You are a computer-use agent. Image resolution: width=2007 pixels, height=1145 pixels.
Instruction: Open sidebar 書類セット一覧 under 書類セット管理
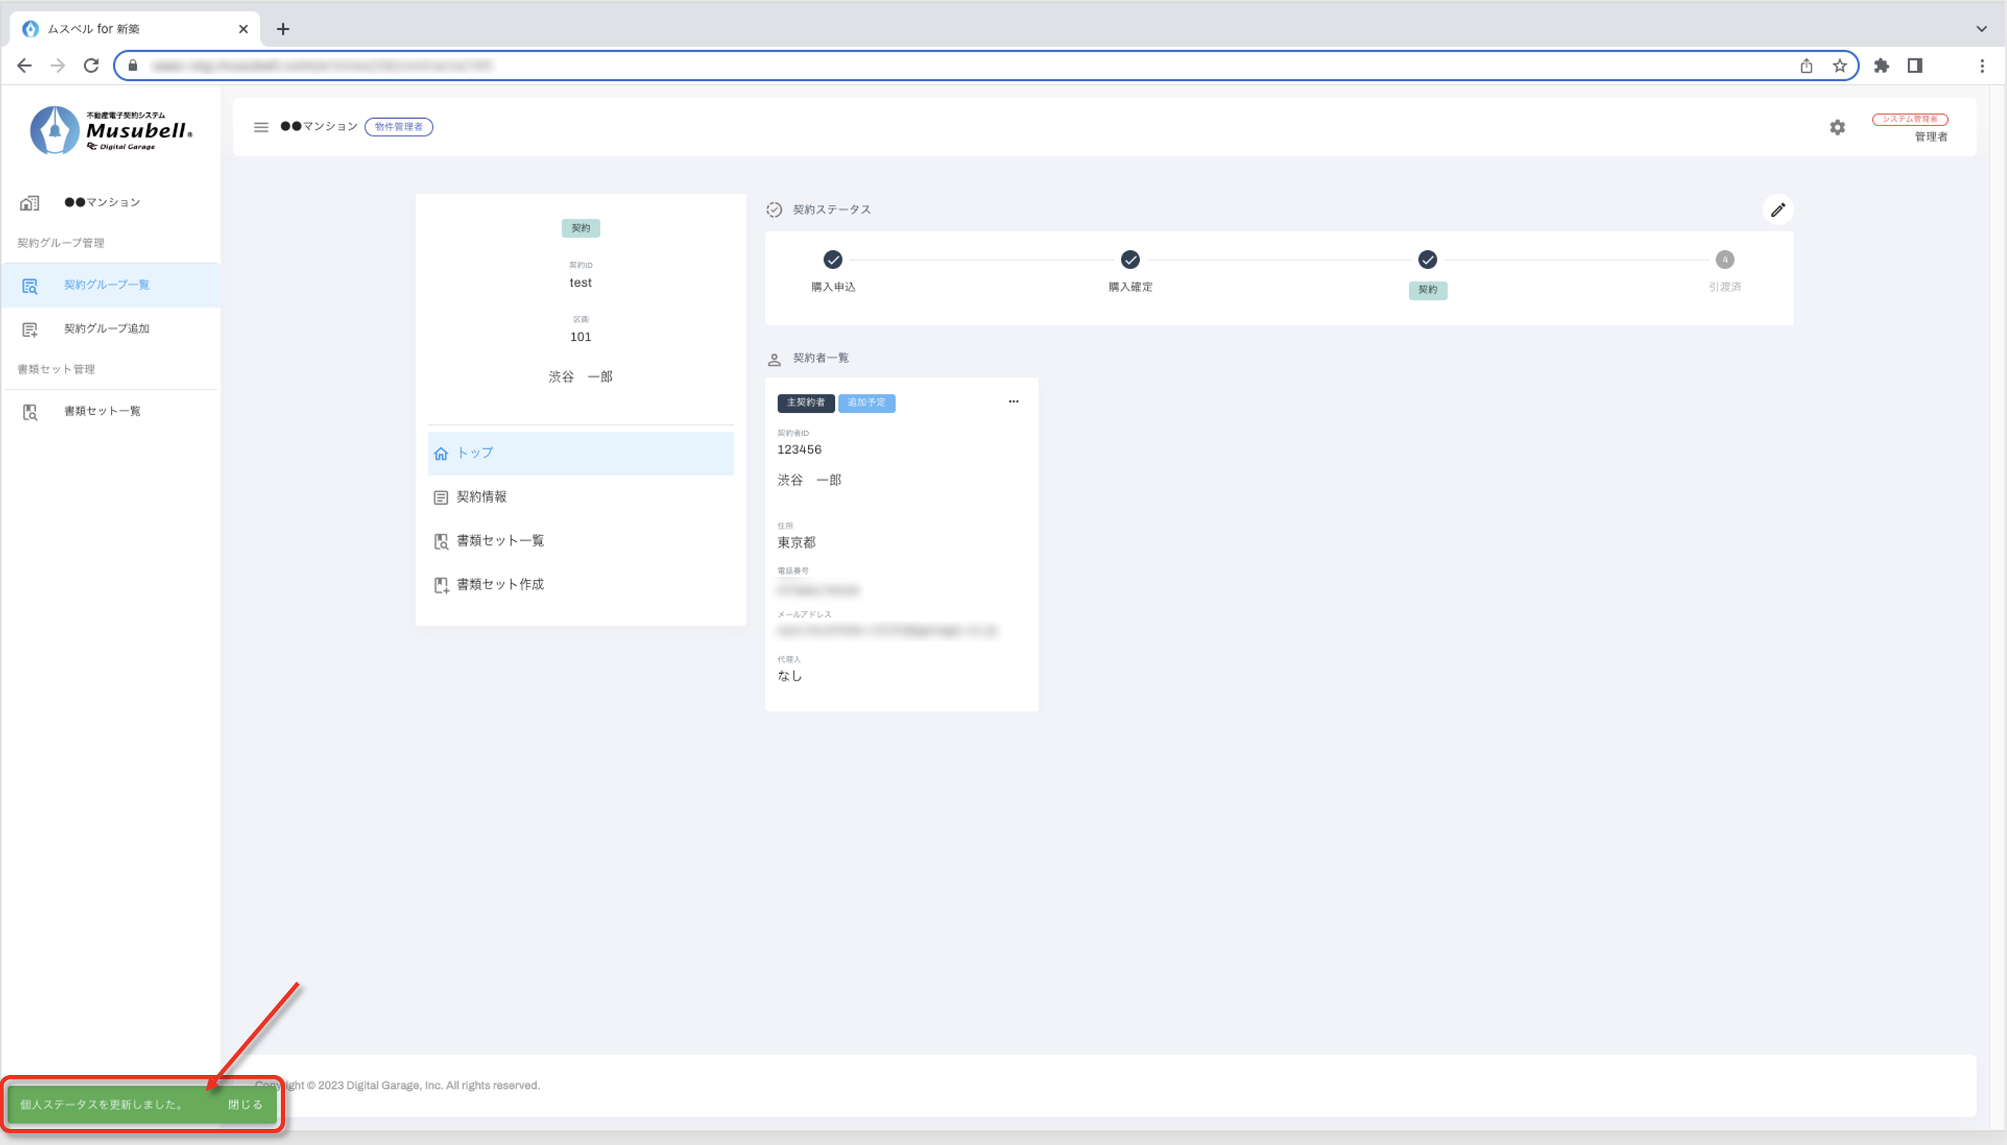click(102, 411)
